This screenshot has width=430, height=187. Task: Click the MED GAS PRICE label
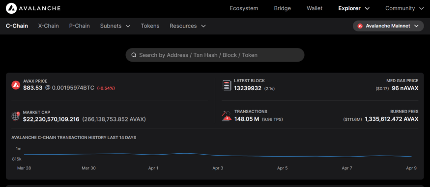402,81
